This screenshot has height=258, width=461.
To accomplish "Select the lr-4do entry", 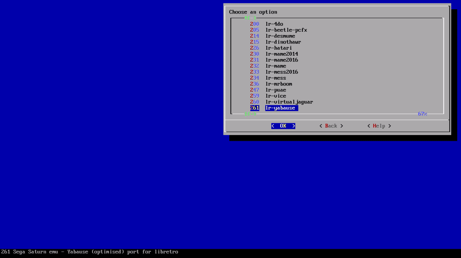I will pos(266,24).
